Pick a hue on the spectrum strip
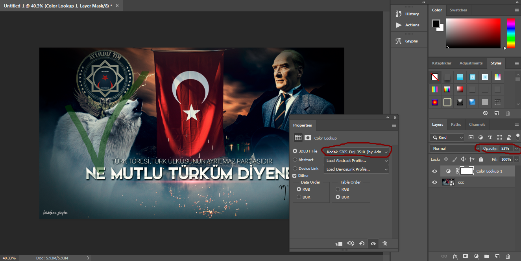This screenshot has height=261, width=521. tap(510, 33)
